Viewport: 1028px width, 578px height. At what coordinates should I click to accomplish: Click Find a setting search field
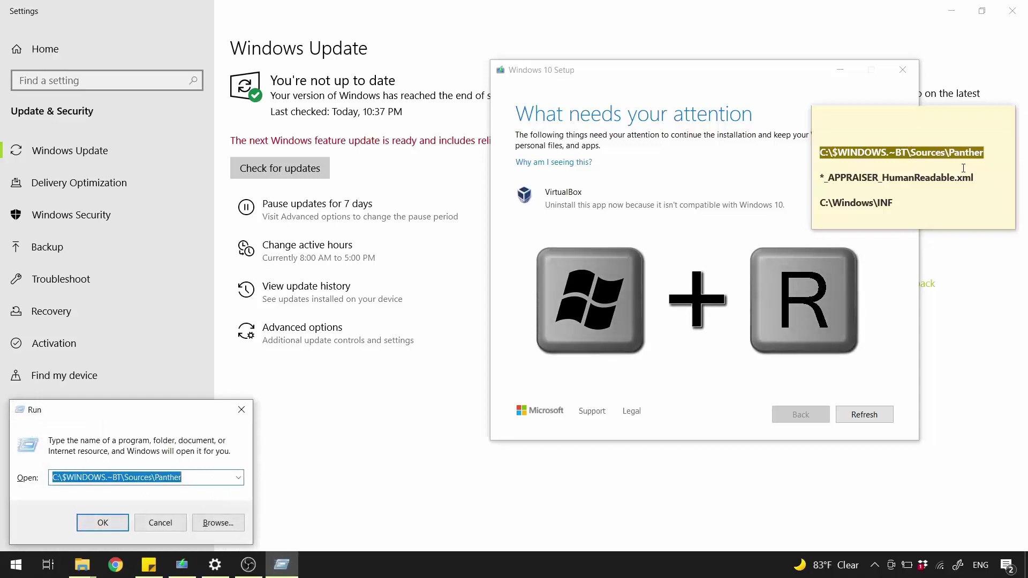pos(107,80)
